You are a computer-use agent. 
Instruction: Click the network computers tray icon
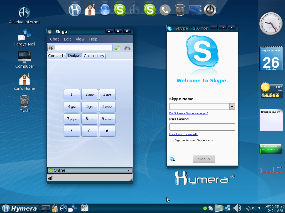point(227,208)
